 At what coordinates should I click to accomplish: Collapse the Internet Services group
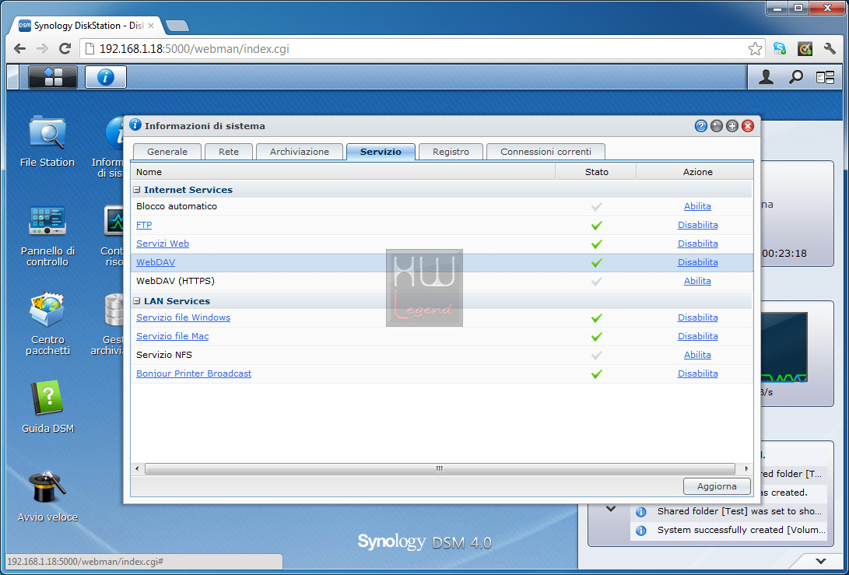[x=137, y=190]
